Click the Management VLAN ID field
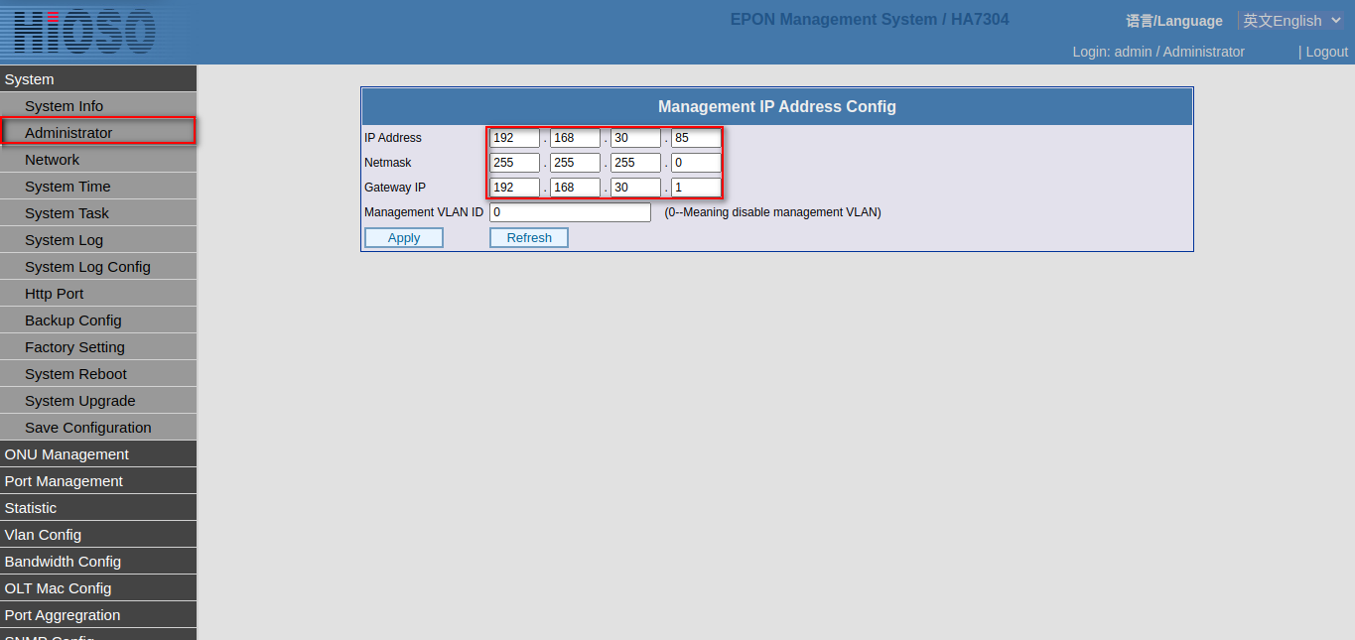 tap(570, 212)
